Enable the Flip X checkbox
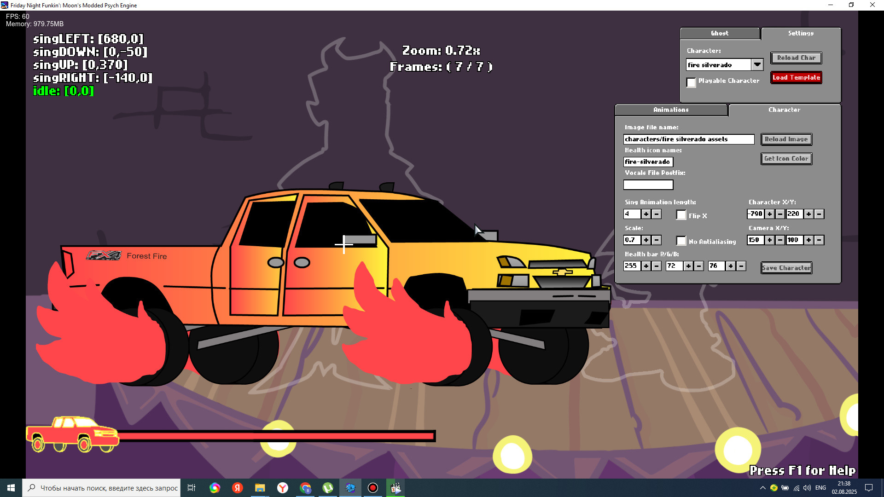 coord(681,215)
